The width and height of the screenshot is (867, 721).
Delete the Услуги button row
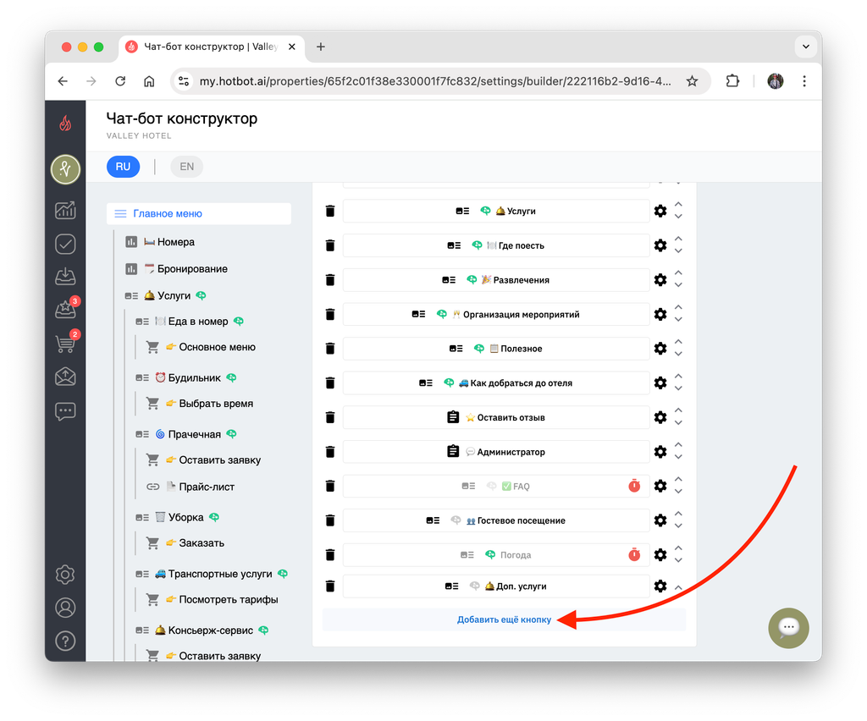tap(330, 211)
